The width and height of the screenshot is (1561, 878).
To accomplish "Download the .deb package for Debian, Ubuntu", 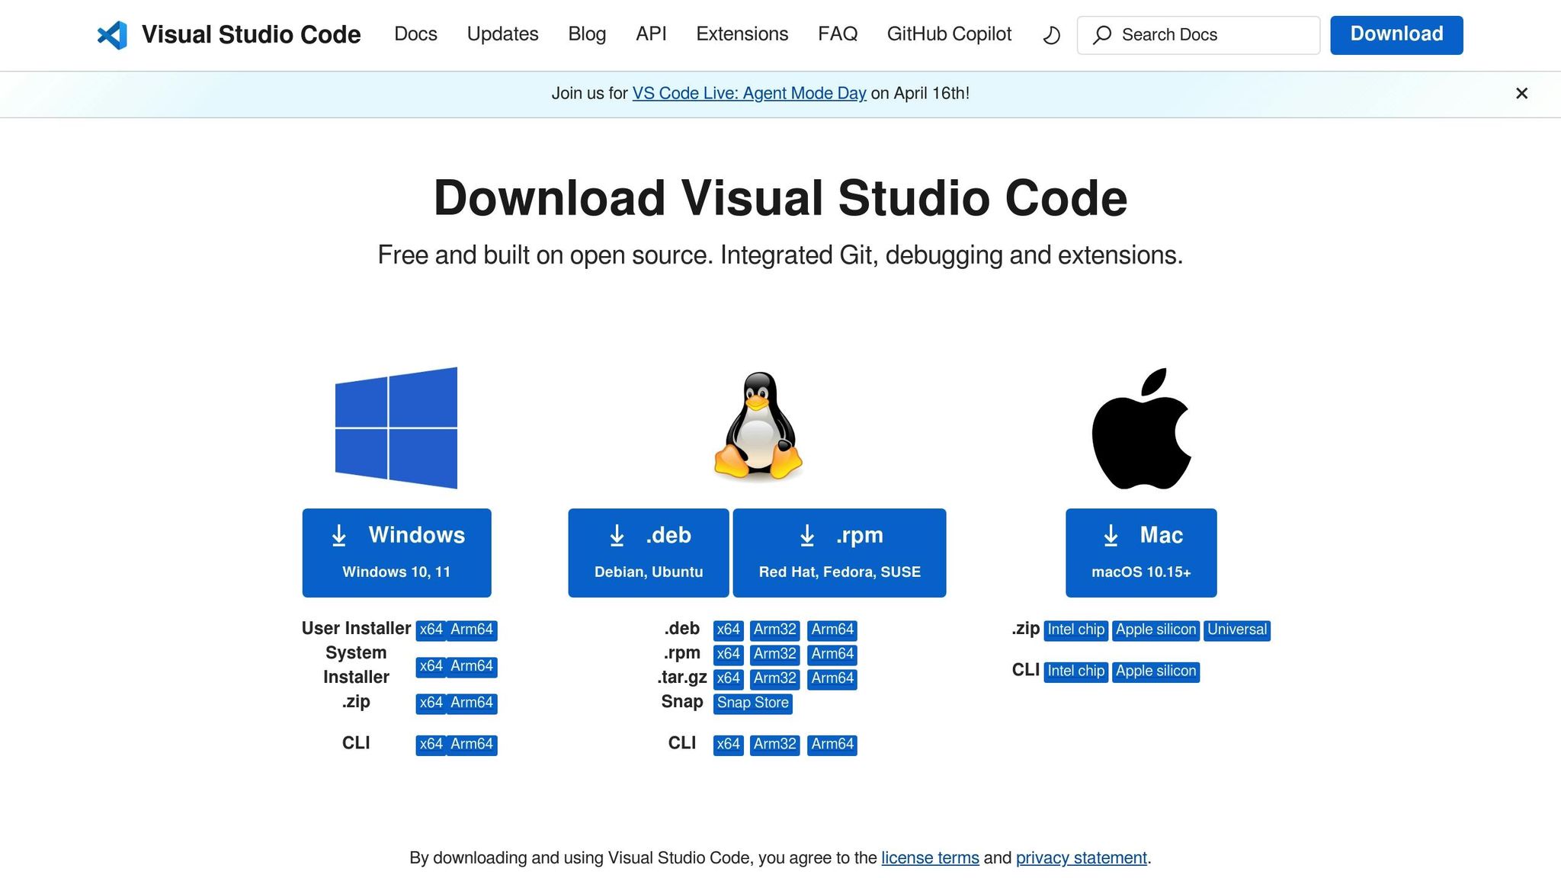I will (648, 553).
